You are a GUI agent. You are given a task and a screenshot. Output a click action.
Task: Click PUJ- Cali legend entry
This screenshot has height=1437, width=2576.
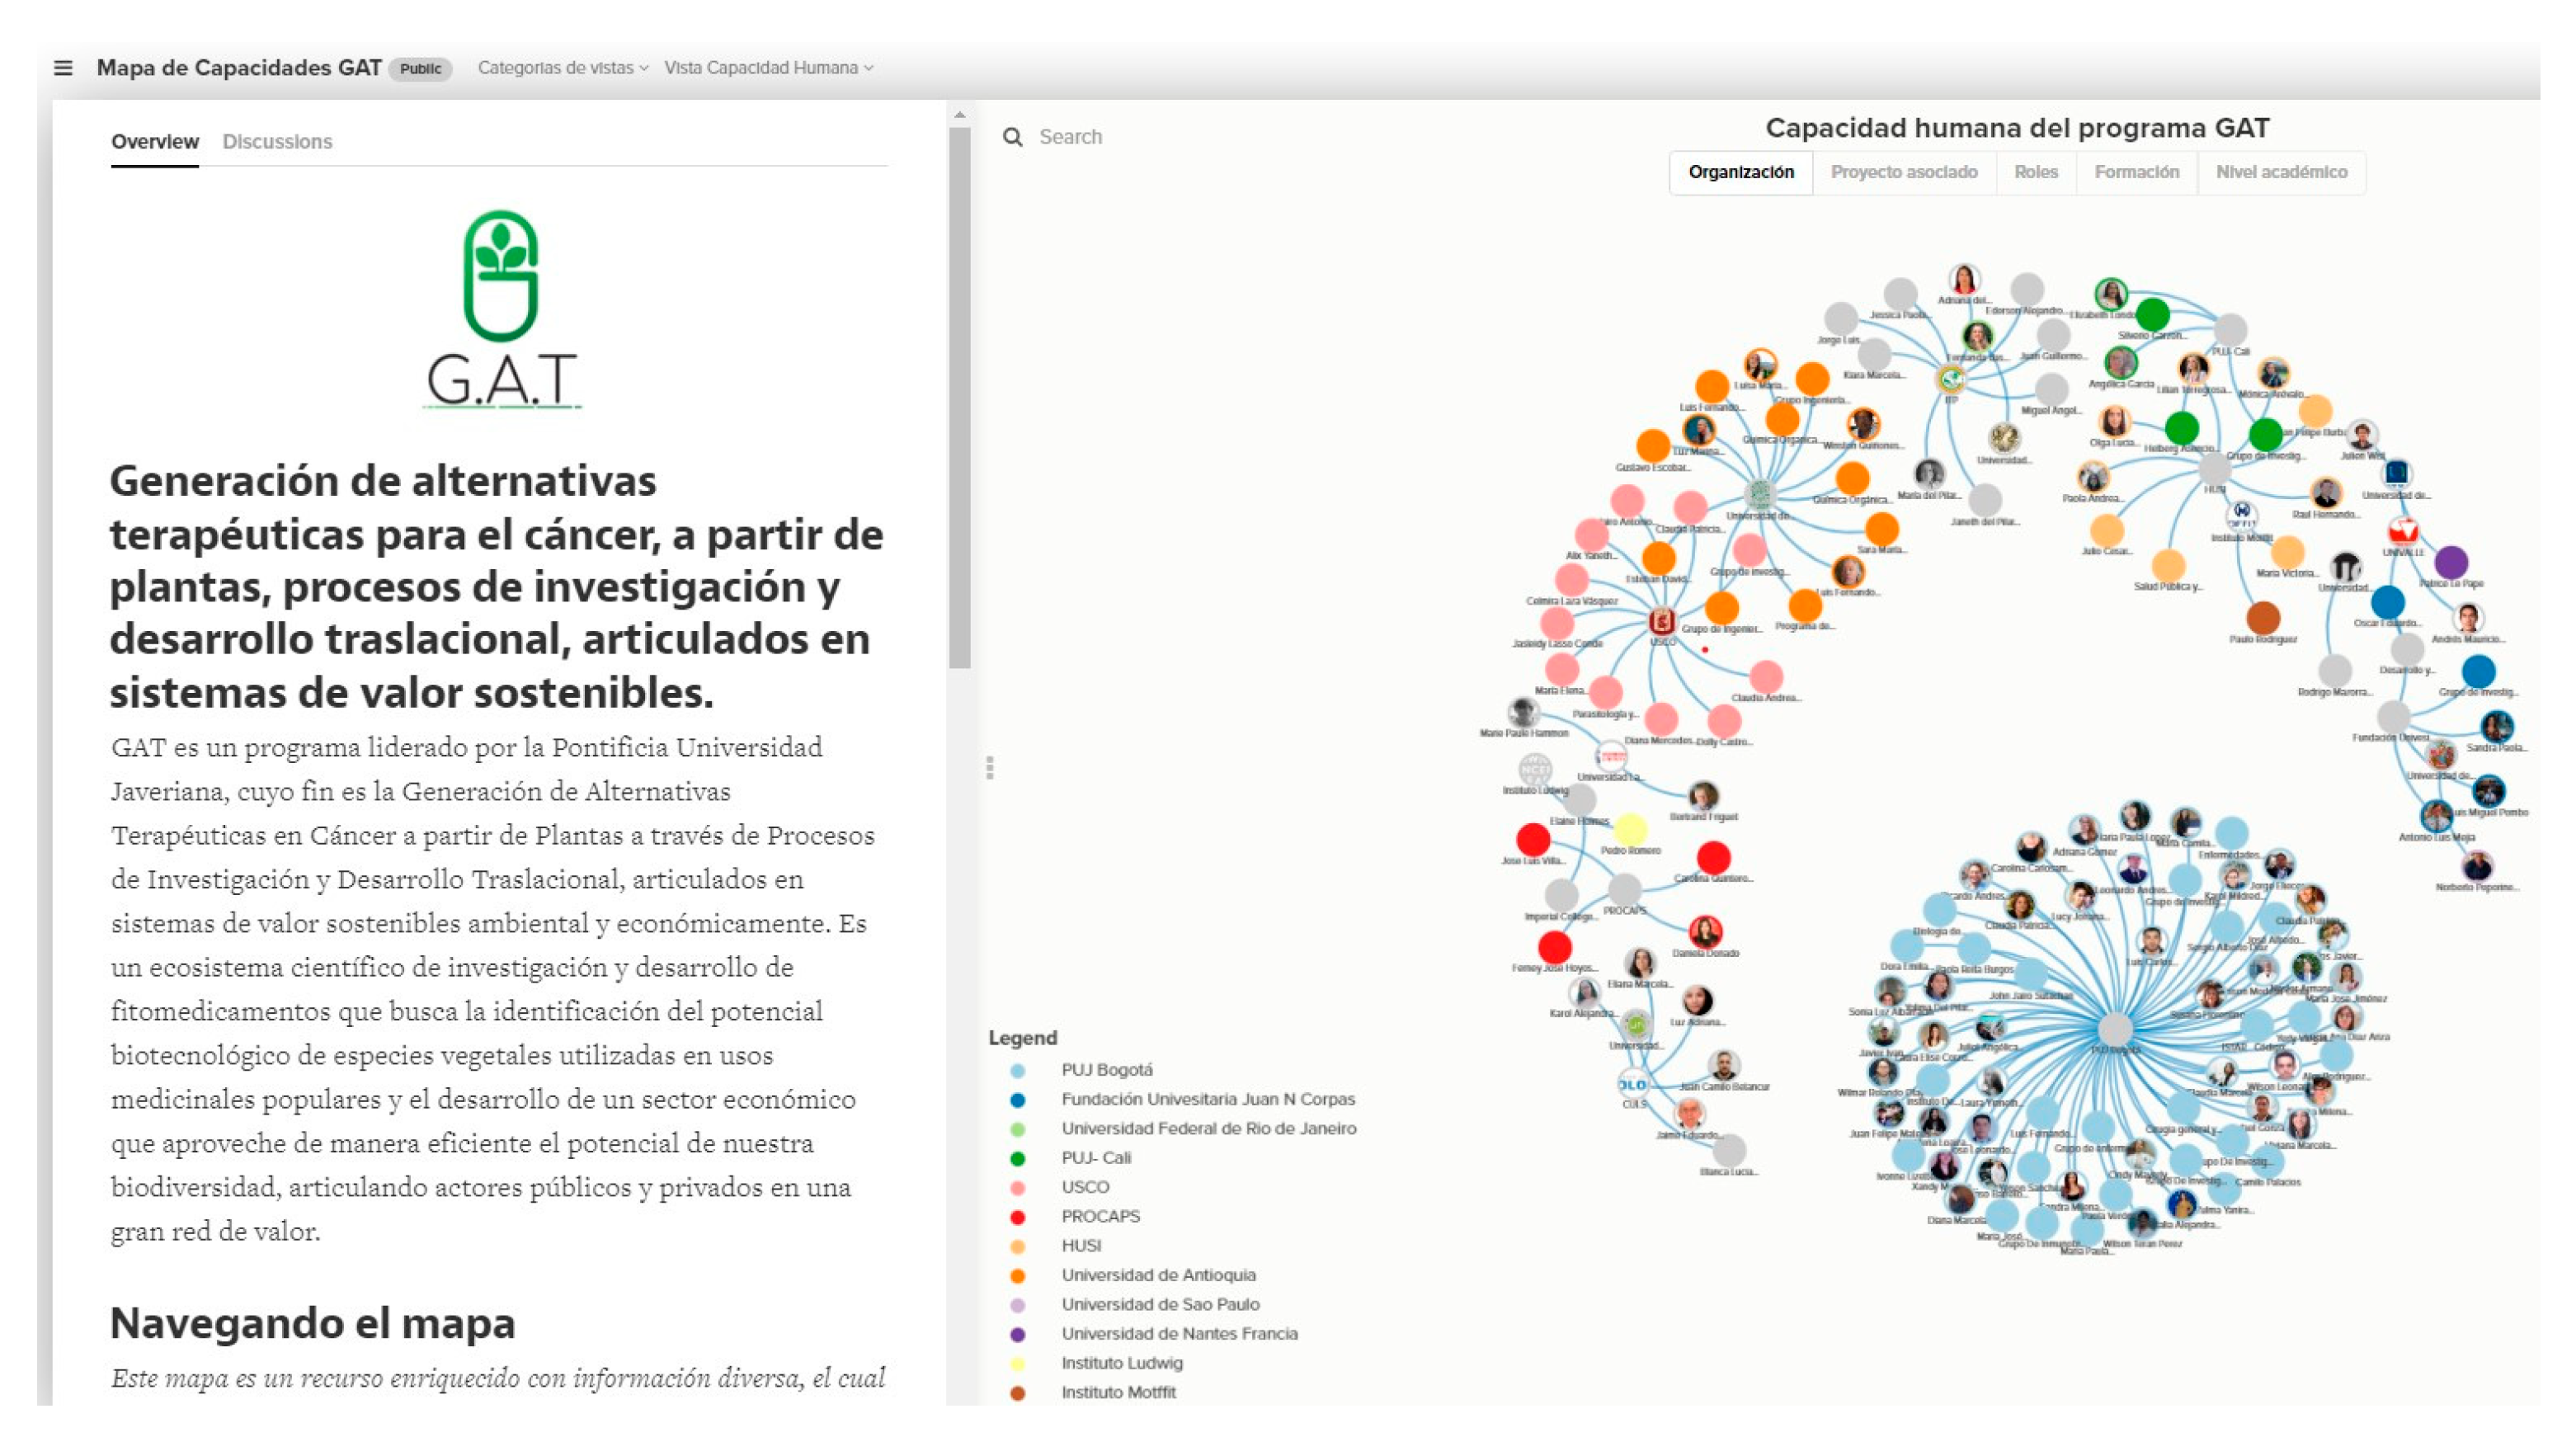pyautogui.click(x=1095, y=1158)
